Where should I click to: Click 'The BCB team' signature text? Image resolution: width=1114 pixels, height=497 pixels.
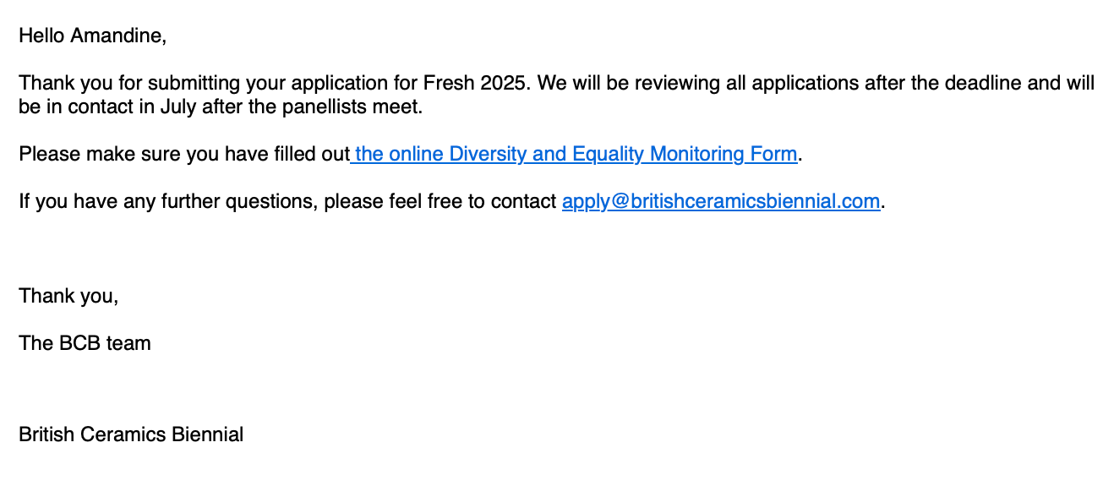coord(85,343)
